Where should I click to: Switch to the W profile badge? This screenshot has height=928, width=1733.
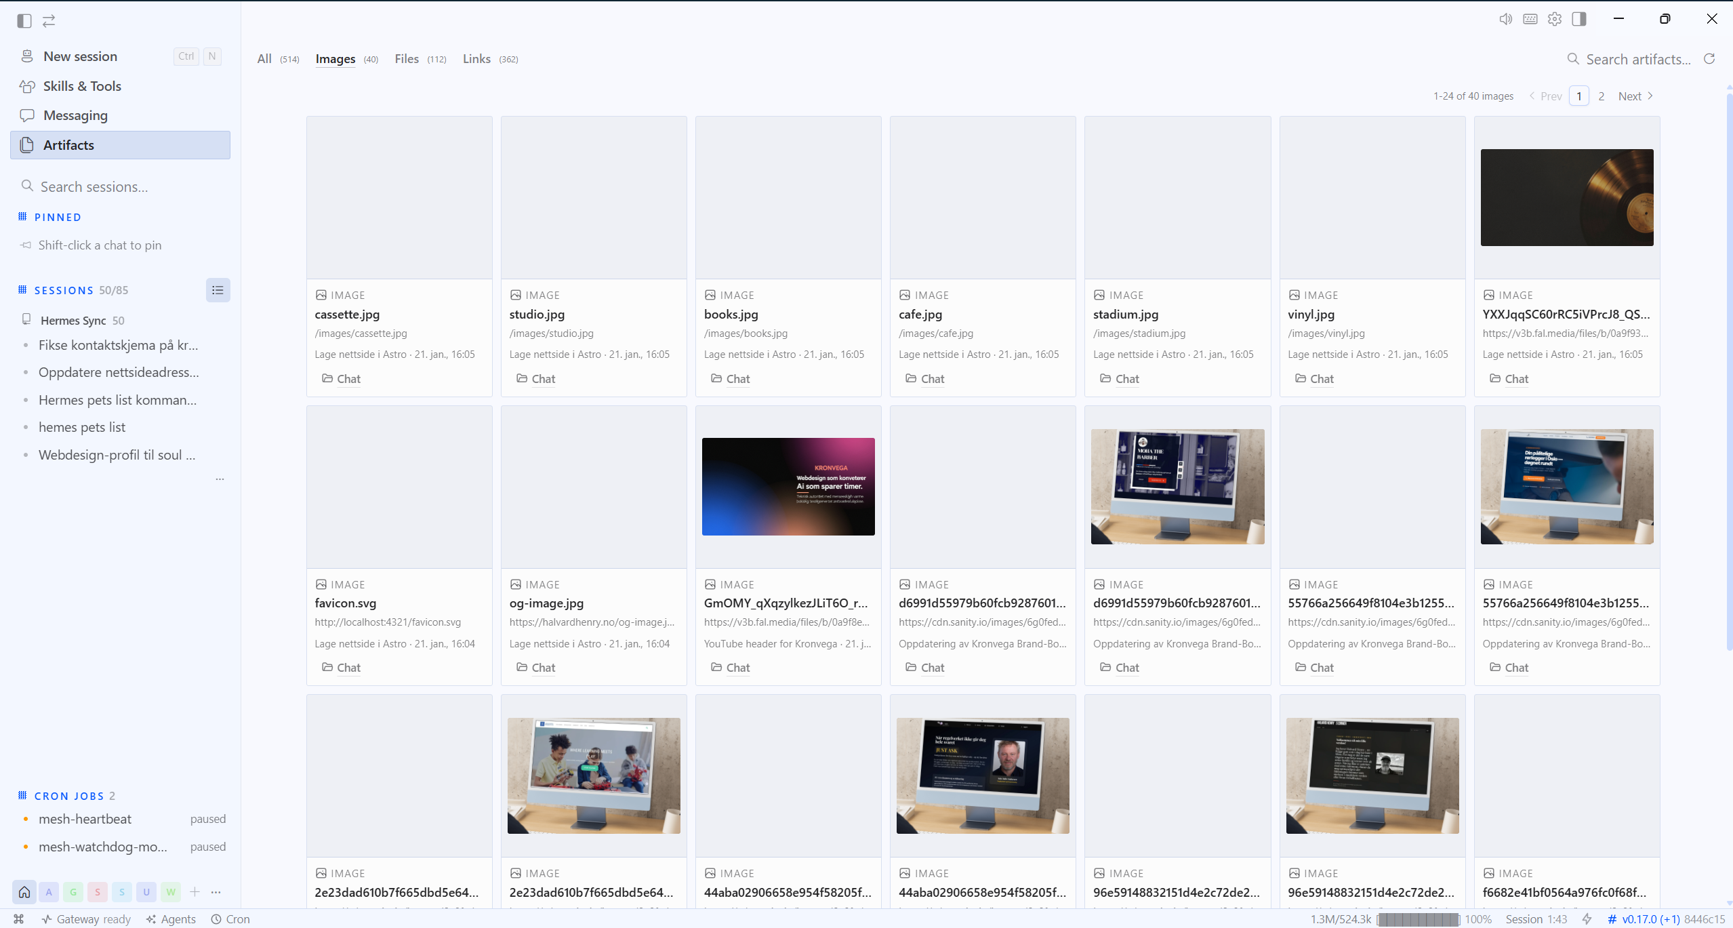pos(171,892)
